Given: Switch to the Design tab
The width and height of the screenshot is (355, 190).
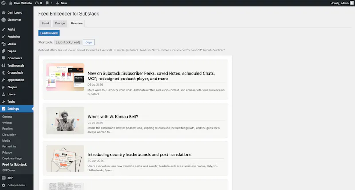Looking at the screenshot, I should (60, 24).
